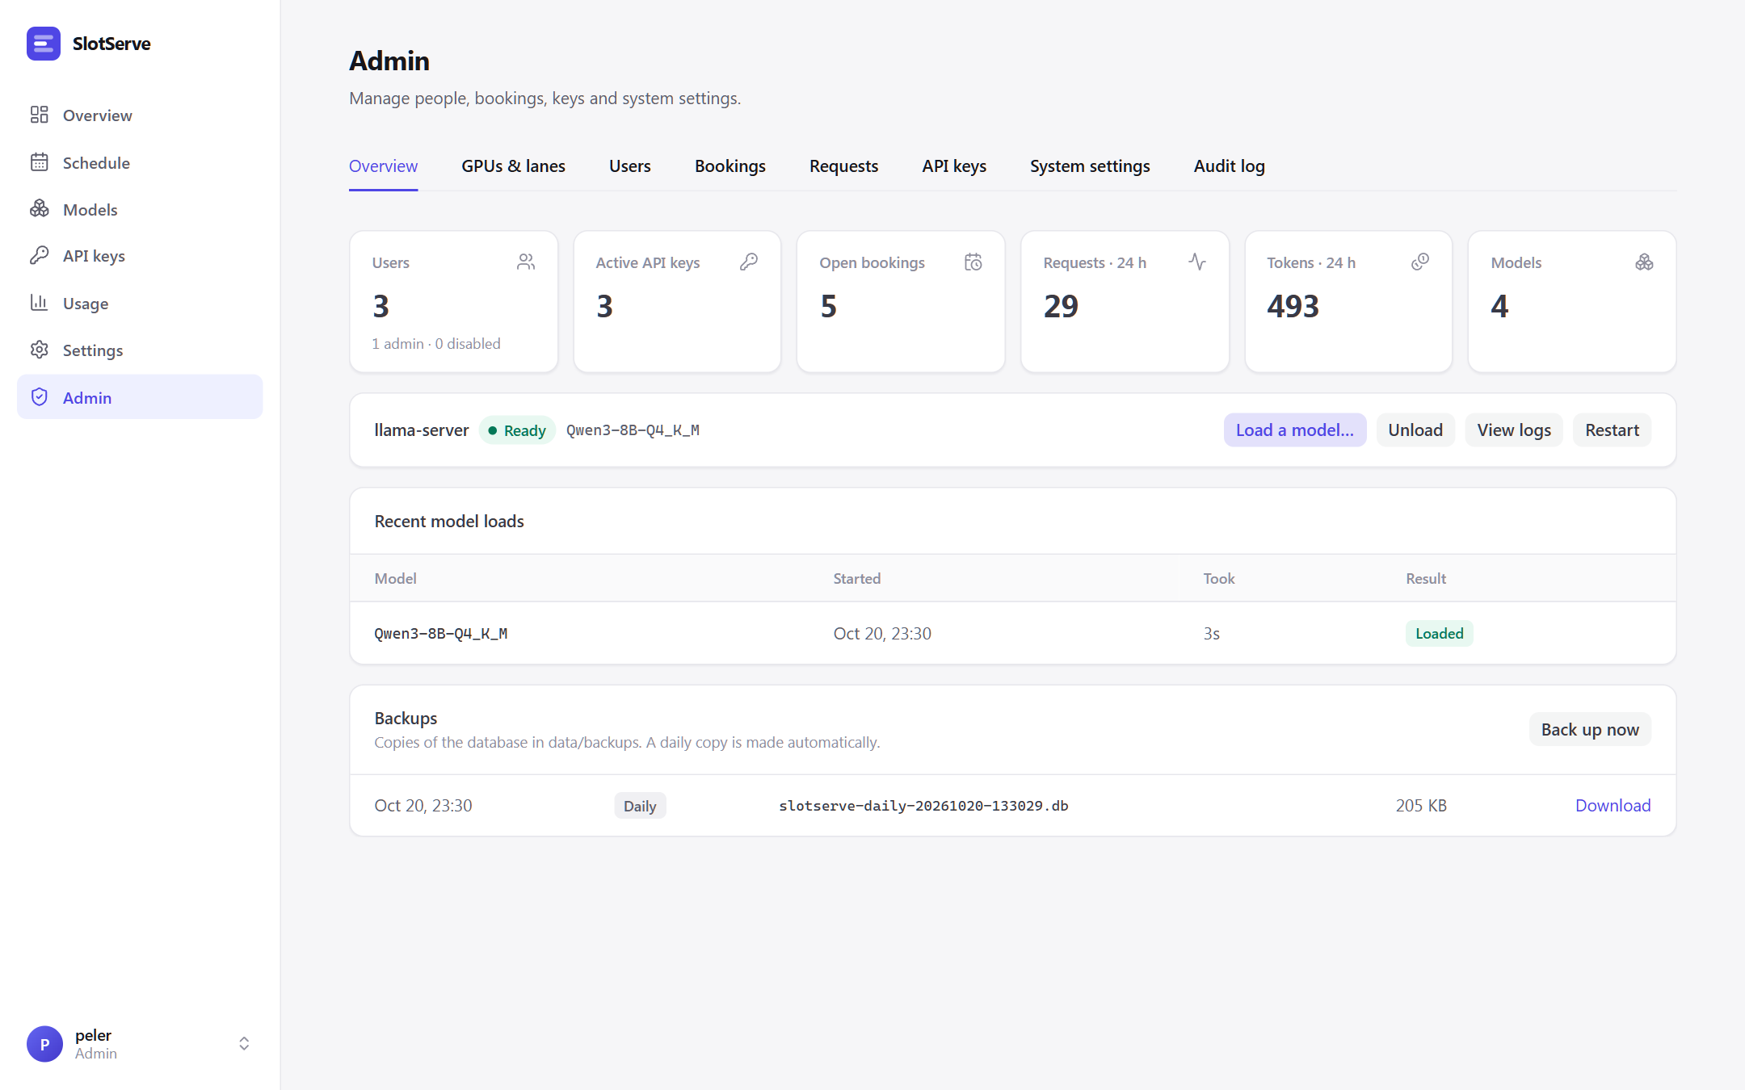
Task: Click the Active API keys key icon
Action: point(749,262)
